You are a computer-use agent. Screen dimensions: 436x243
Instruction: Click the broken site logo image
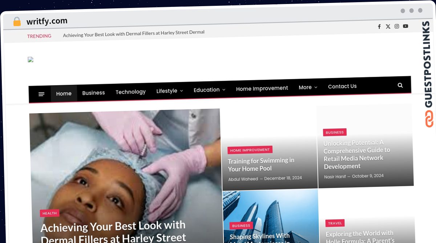click(31, 60)
